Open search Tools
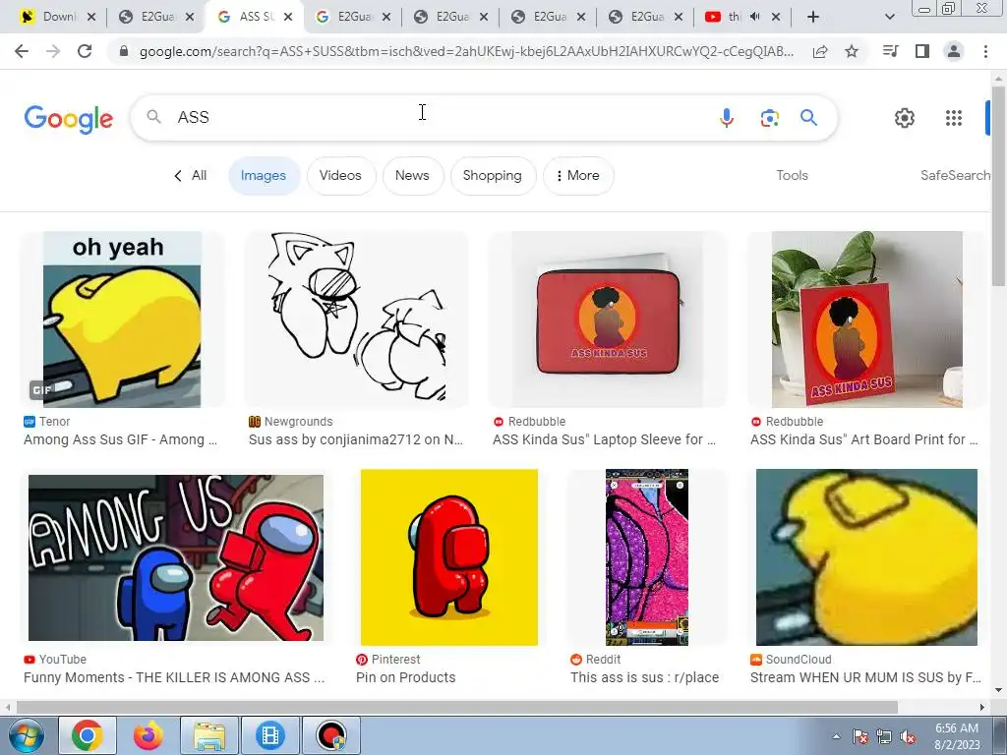1007x755 pixels. [x=792, y=175]
